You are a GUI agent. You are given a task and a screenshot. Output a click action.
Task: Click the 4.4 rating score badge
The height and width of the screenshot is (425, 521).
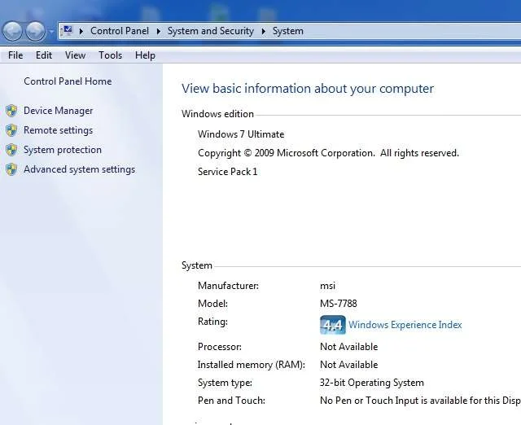pos(333,325)
